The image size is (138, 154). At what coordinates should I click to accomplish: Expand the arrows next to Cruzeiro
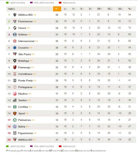[31, 48]
